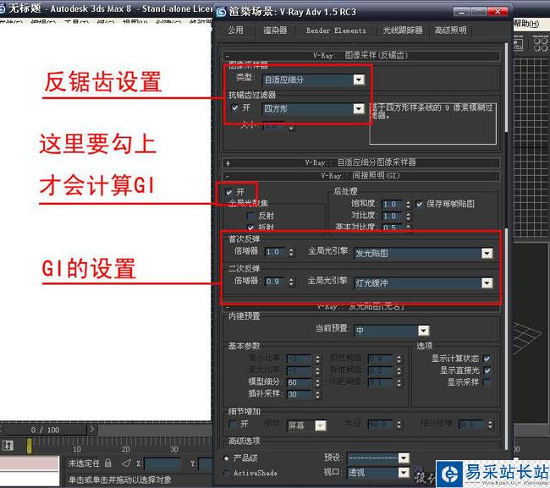Open the 光线跟踪器 tab
This screenshot has height=488, width=550.
click(402, 30)
